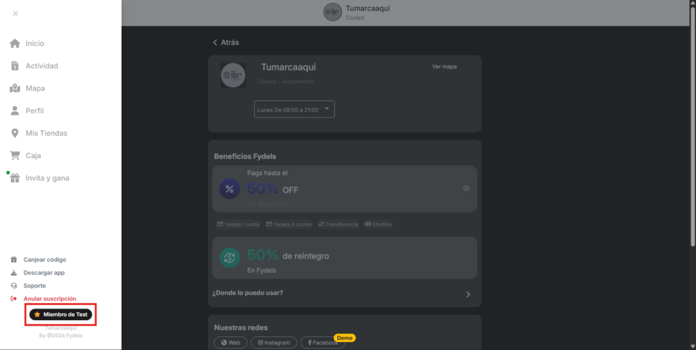Click Anular suscripción

click(x=50, y=298)
